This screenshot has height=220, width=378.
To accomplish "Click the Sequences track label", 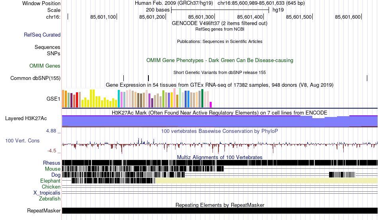I will point(47,47).
